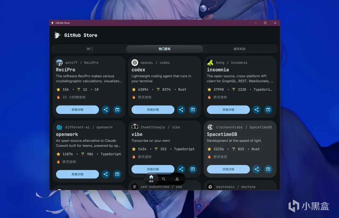Click the 22236 star count on SpacetimeDB
This screenshot has height=218, width=339.
point(219,149)
